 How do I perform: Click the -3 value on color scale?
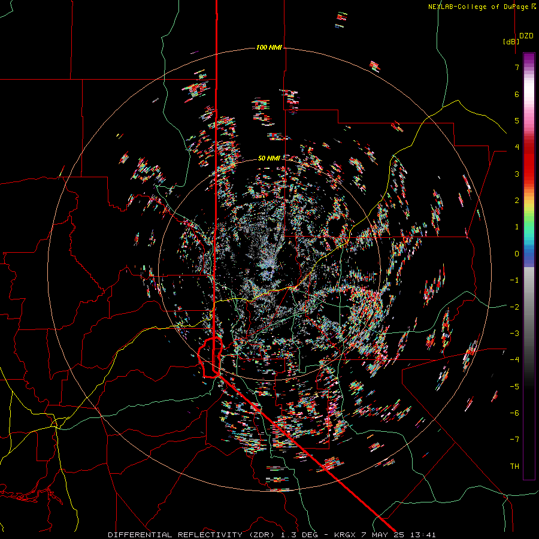[514, 334]
